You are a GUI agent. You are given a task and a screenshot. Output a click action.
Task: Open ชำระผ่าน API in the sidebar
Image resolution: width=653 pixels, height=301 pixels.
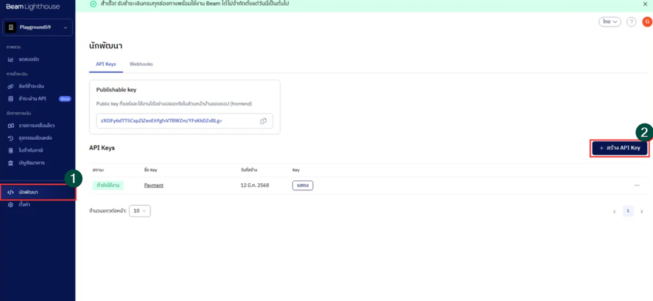(x=33, y=99)
